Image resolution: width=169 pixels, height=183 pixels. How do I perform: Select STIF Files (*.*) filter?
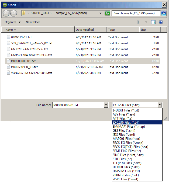tap(137, 159)
